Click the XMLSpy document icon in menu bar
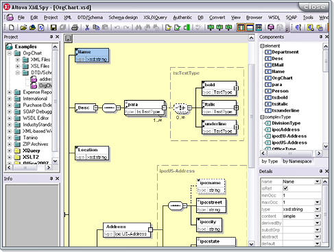 10,17
